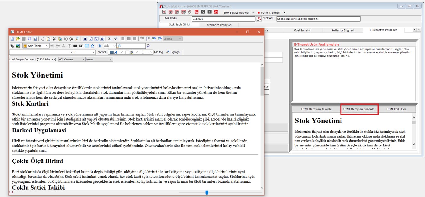Click the HTML Detayları Düzenle button
Image resolution: width=425 pixels, height=197 pixels.
(x=359, y=109)
